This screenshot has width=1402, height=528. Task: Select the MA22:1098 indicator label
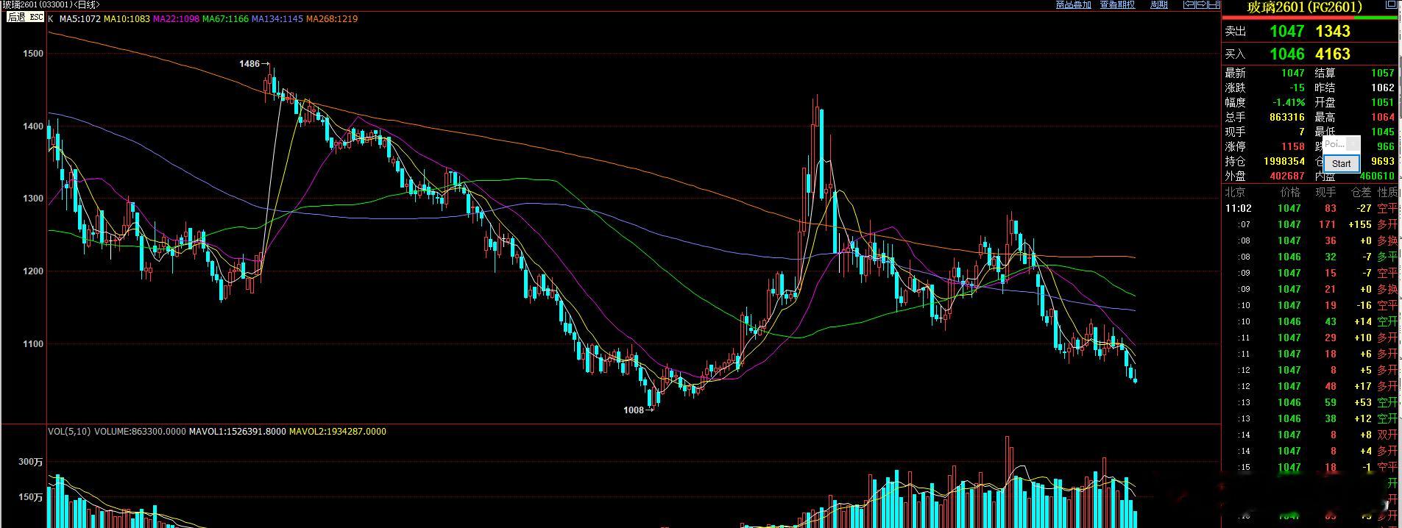(176, 18)
